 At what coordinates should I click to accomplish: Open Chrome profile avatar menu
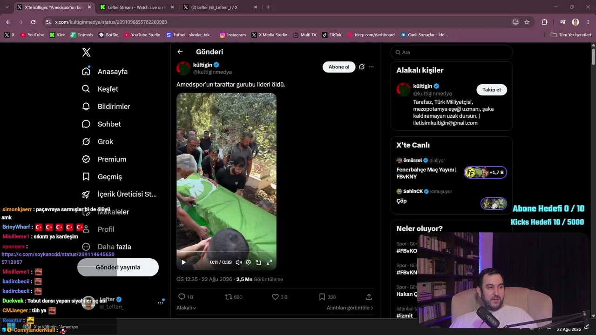coord(576,22)
